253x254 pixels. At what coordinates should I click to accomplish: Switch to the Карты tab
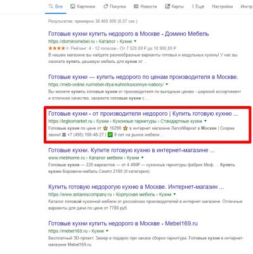(174, 6)
